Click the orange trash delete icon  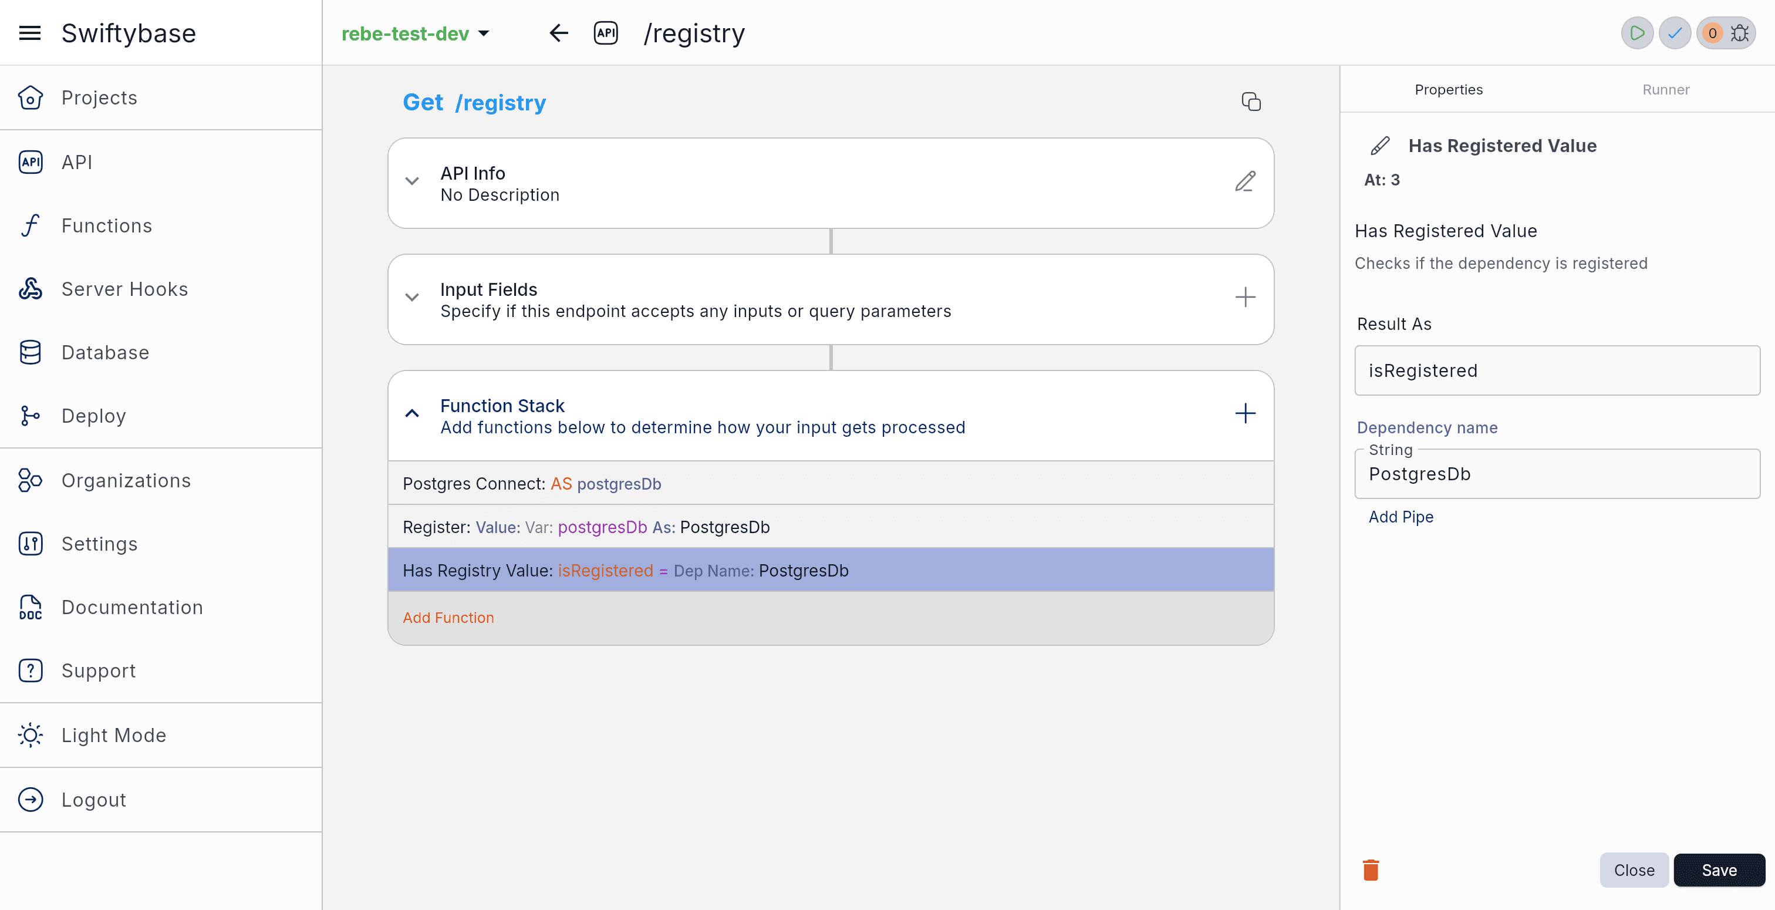[x=1371, y=870]
